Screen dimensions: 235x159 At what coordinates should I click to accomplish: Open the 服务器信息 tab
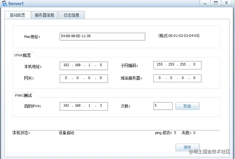coord(44,15)
